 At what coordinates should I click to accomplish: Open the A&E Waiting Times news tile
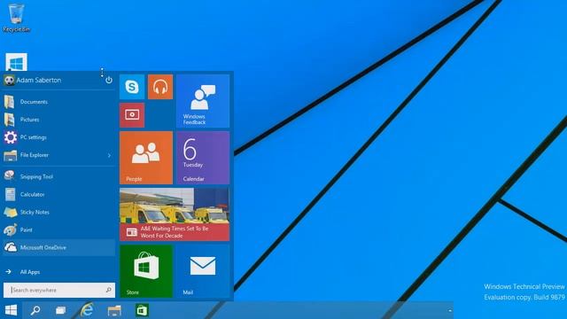[175, 214]
